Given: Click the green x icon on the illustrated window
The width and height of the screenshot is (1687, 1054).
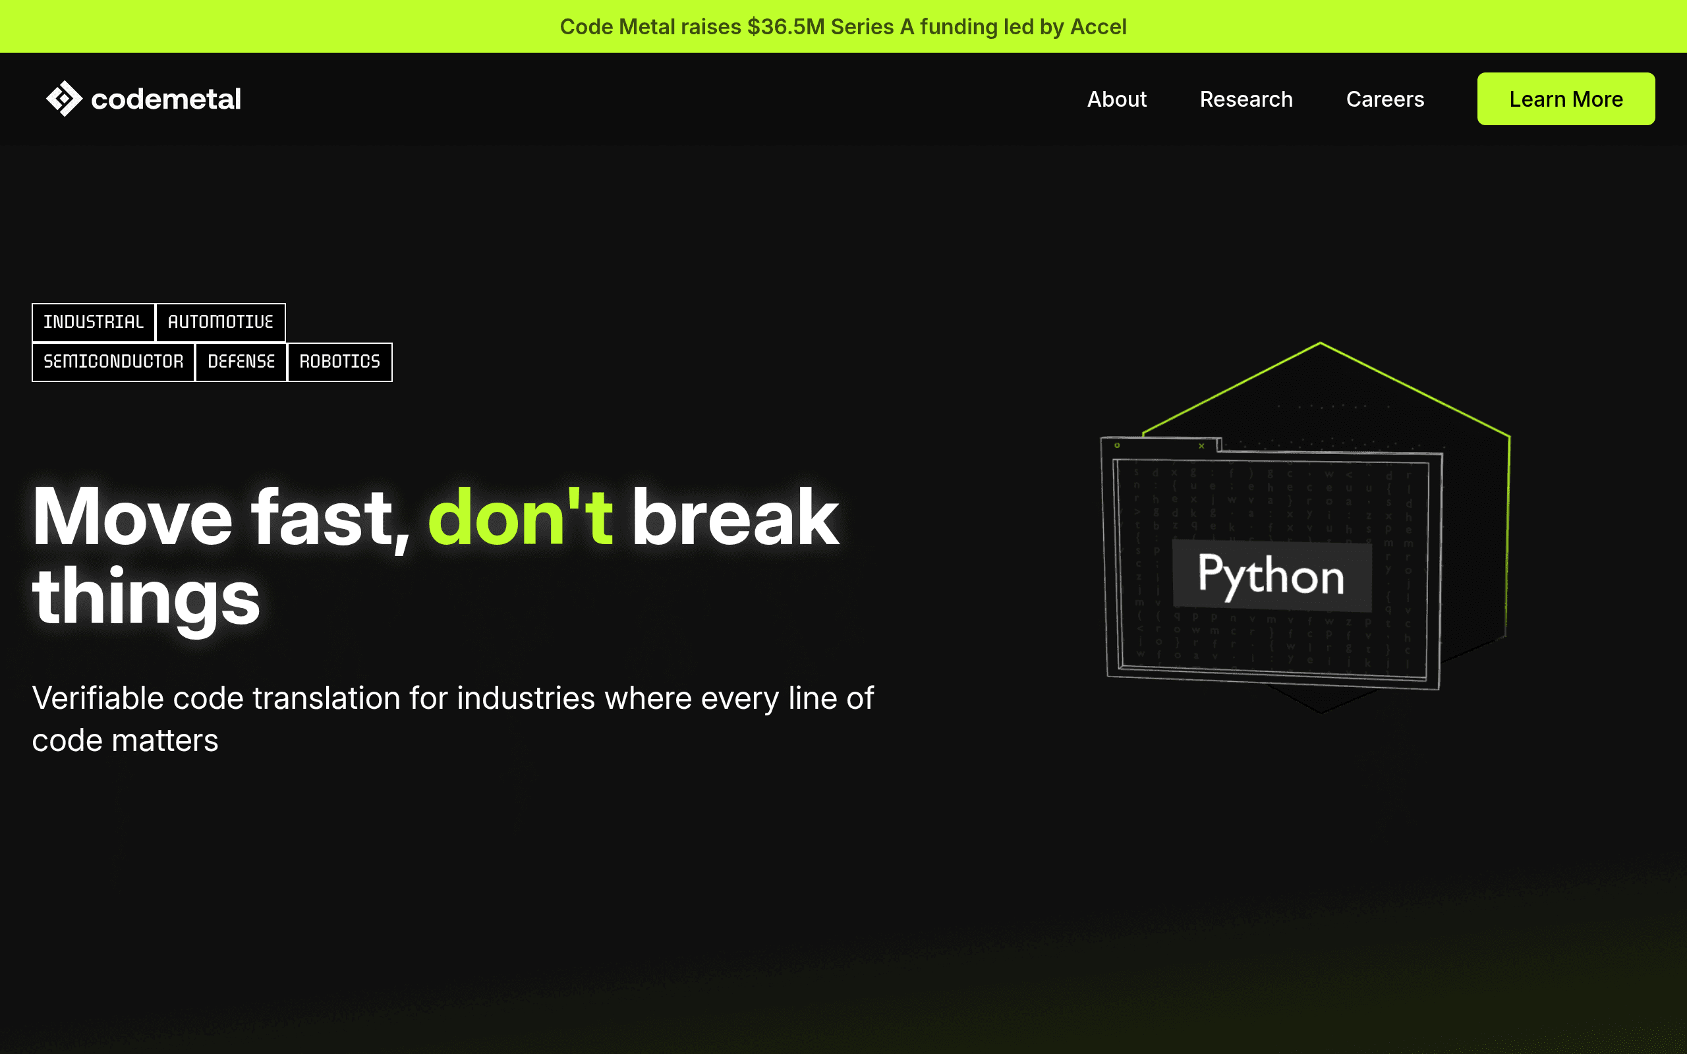Looking at the screenshot, I should pyautogui.click(x=1201, y=446).
